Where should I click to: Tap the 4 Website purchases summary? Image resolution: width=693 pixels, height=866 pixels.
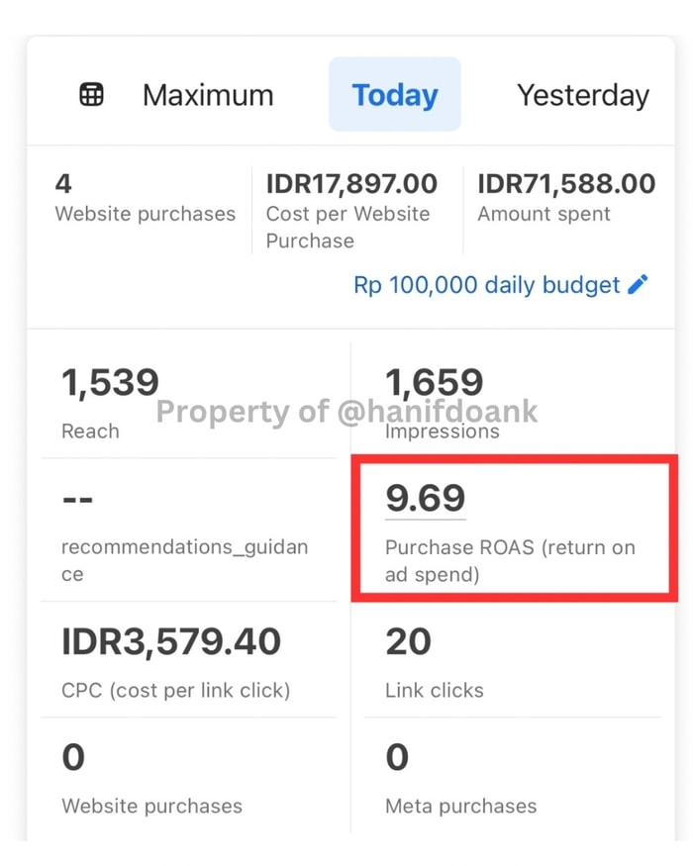click(x=146, y=198)
